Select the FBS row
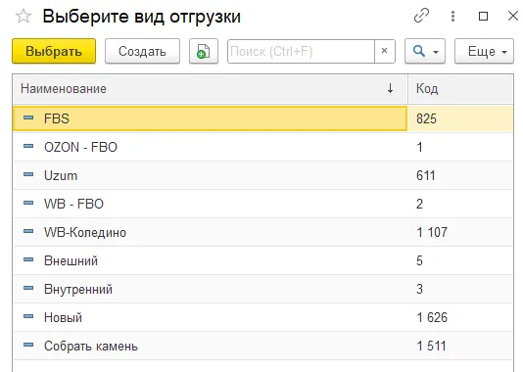The image size is (523, 372). pyautogui.click(x=262, y=118)
